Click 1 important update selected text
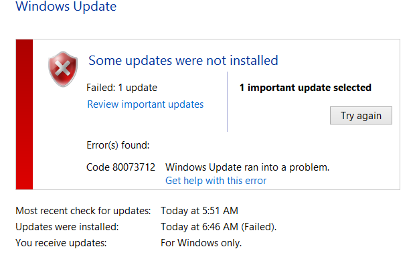The image size is (415, 259). [305, 88]
